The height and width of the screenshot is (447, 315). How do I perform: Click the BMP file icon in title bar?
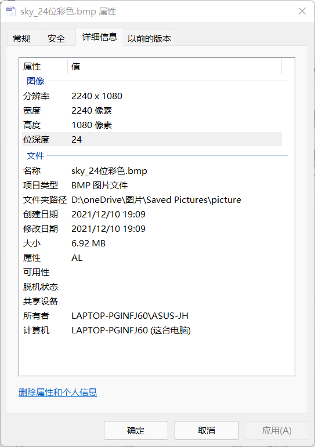point(11,12)
